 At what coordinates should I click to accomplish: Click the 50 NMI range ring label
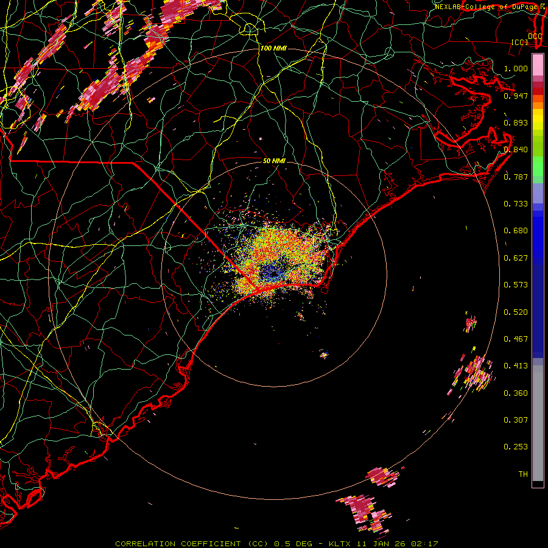(274, 161)
